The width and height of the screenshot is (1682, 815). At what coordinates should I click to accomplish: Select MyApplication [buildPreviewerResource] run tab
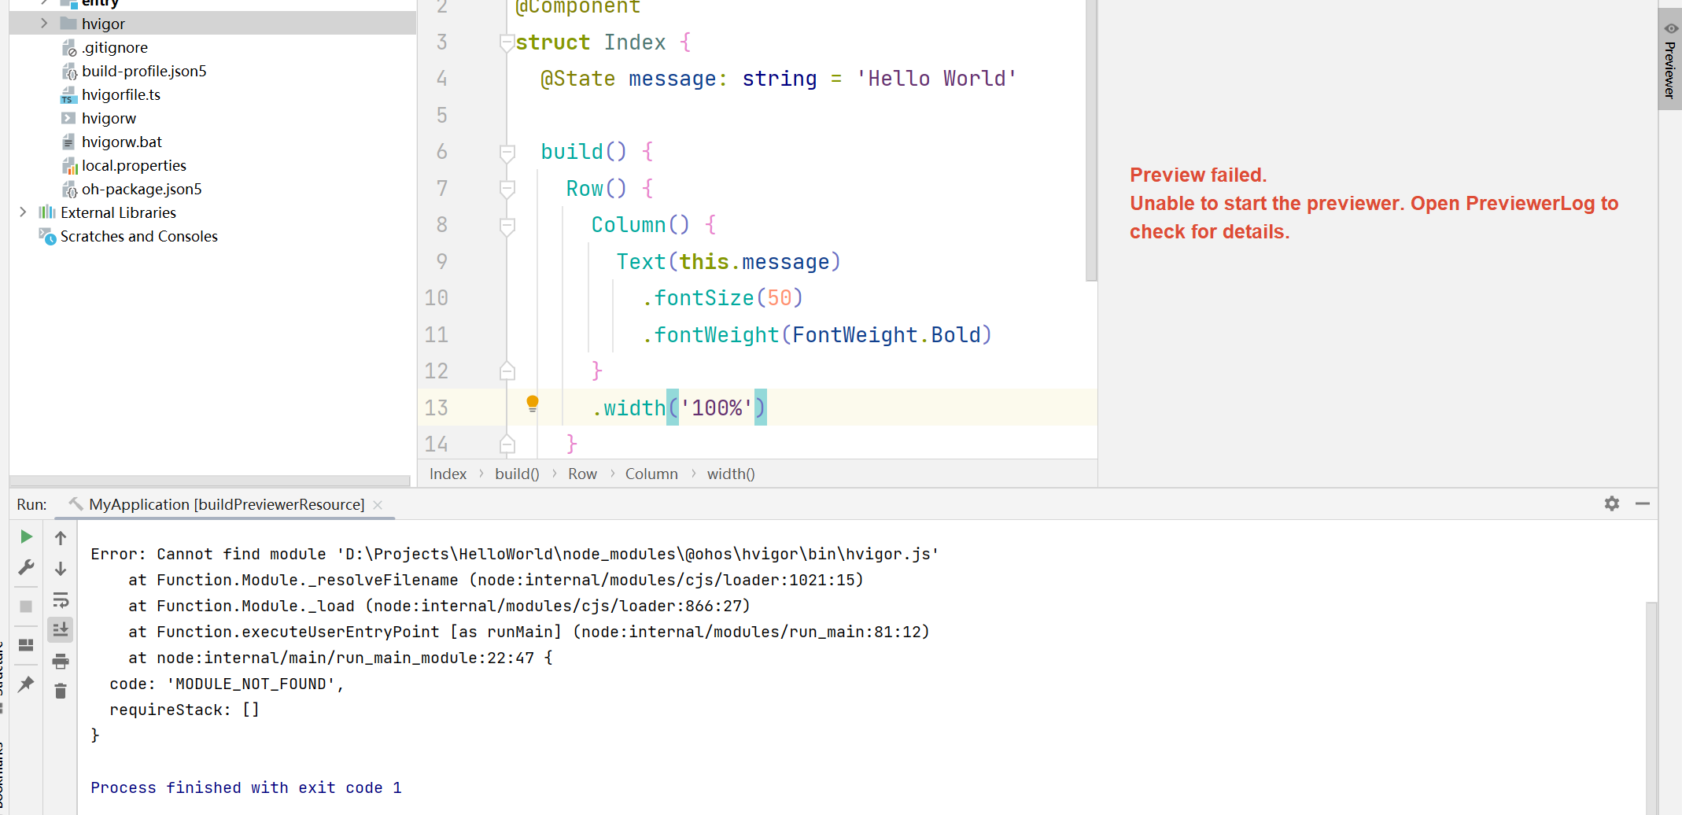[x=227, y=504]
